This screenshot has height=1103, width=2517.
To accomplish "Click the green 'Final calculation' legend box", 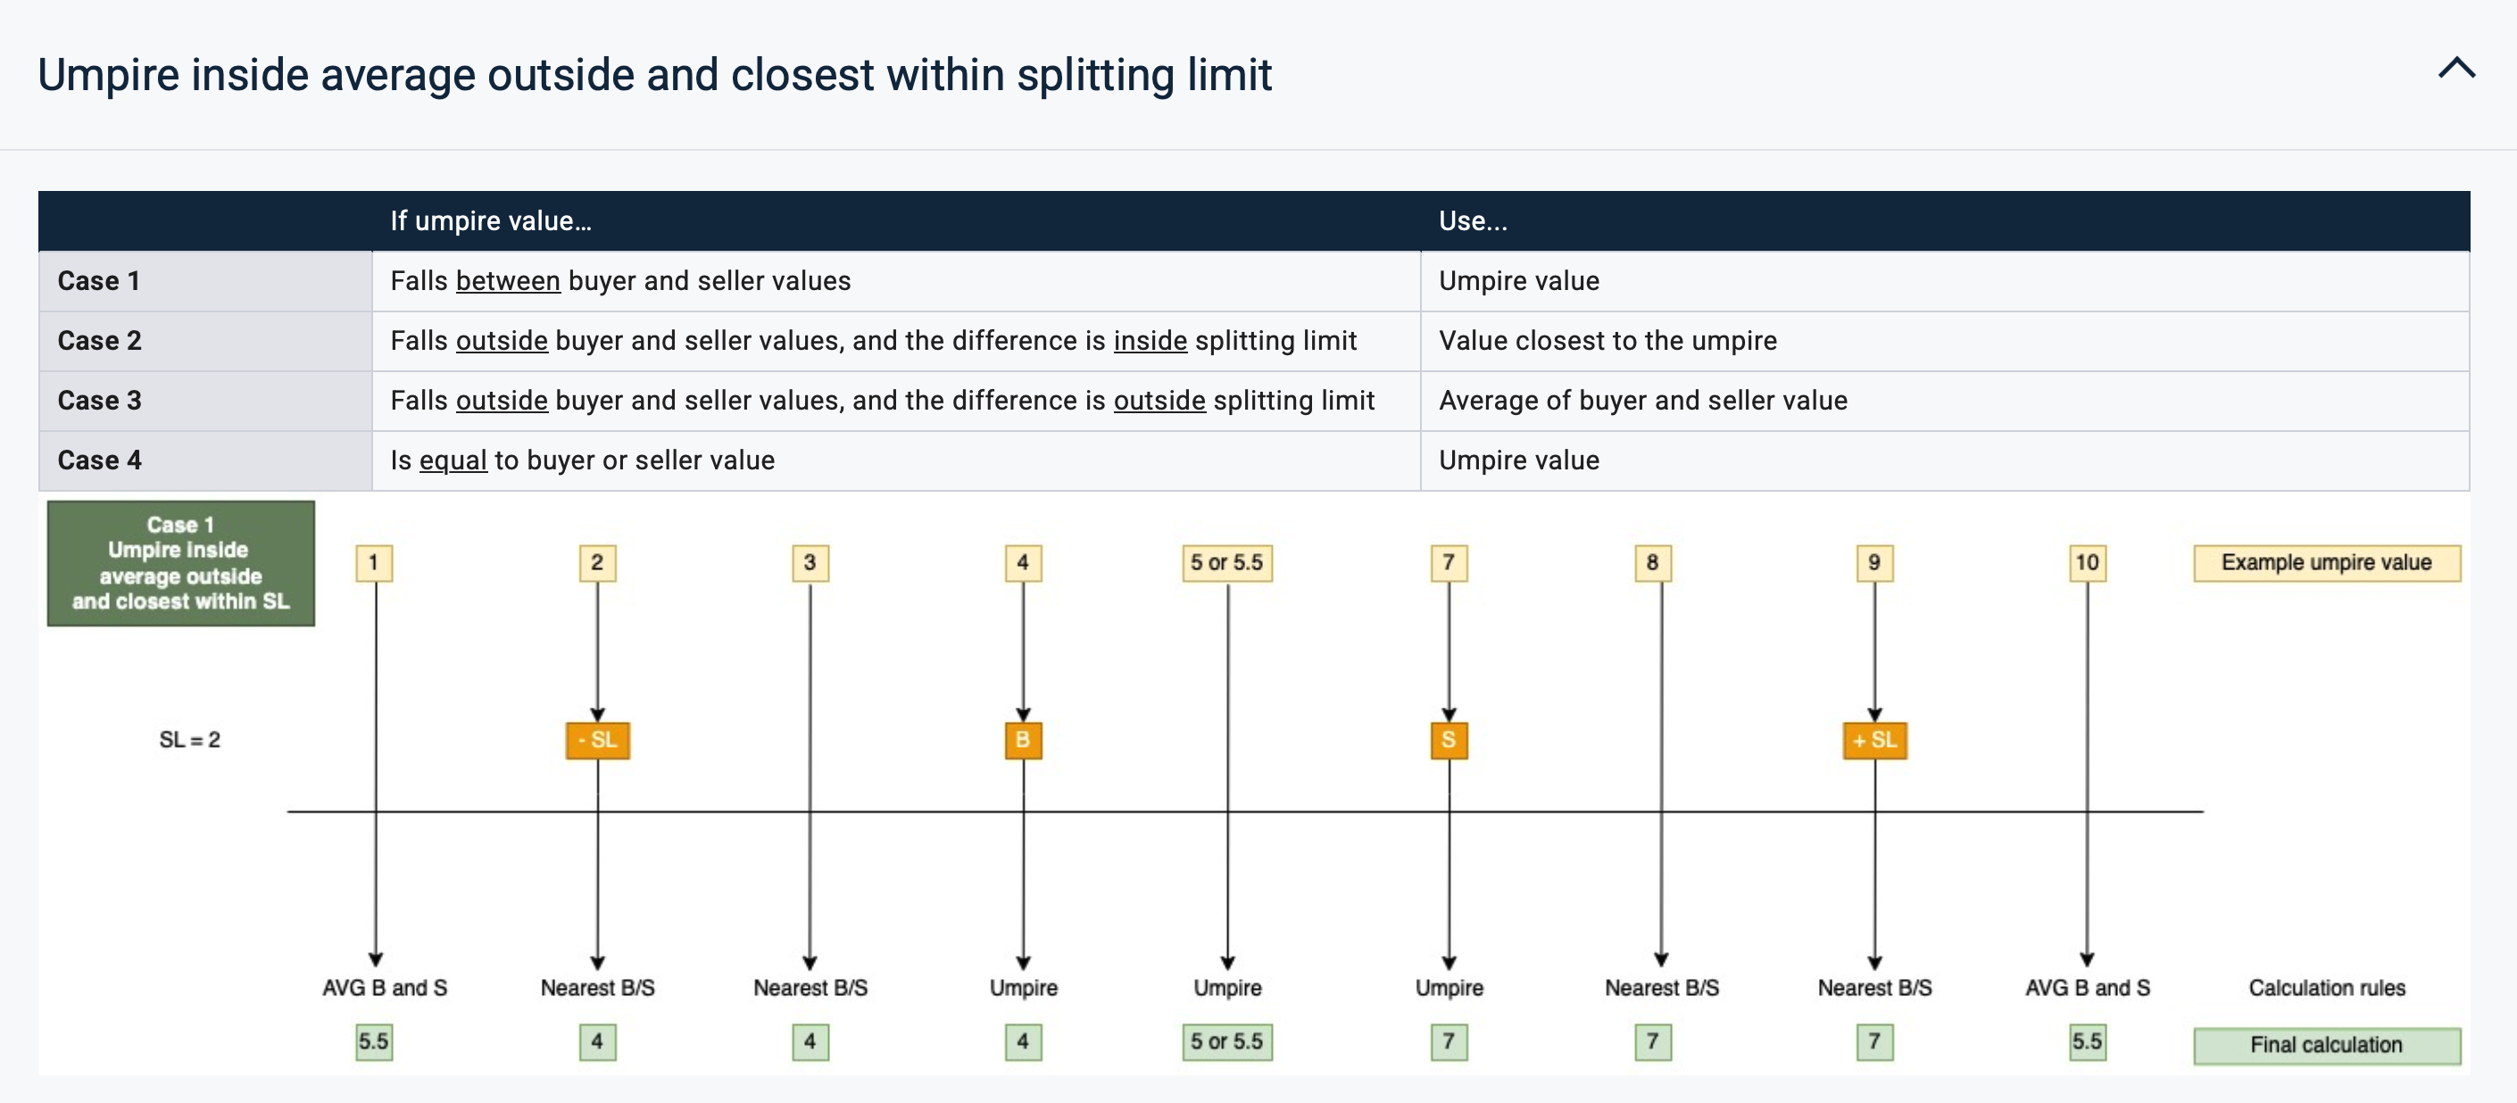I will tap(2325, 1044).
